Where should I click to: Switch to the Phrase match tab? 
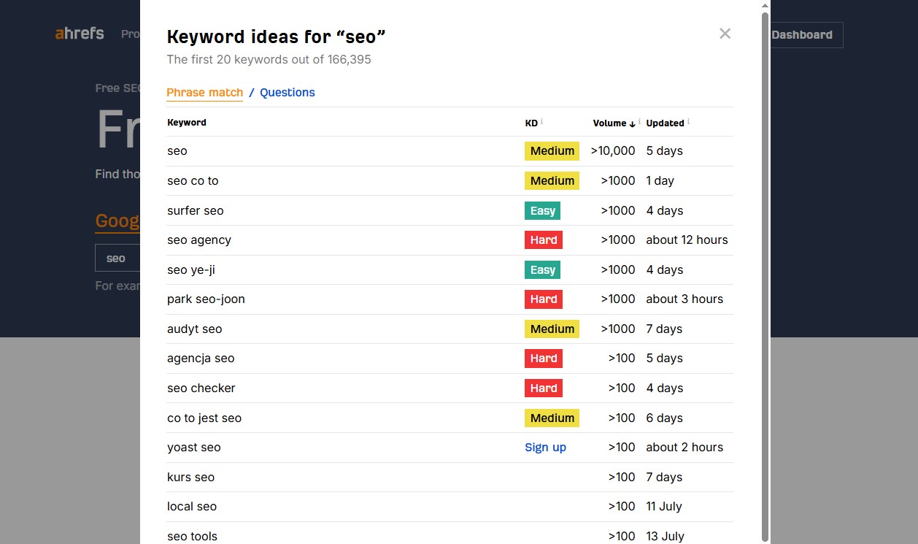click(x=205, y=93)
